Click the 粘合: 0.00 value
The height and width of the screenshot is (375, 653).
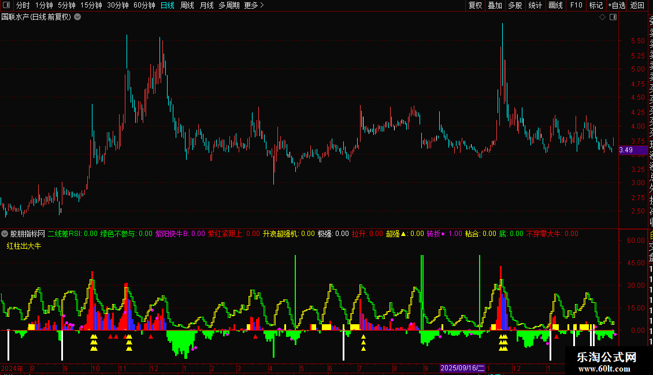tap(481, 234)
